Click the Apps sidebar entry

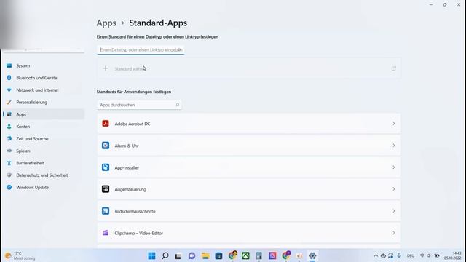click(x=44, y=114)
